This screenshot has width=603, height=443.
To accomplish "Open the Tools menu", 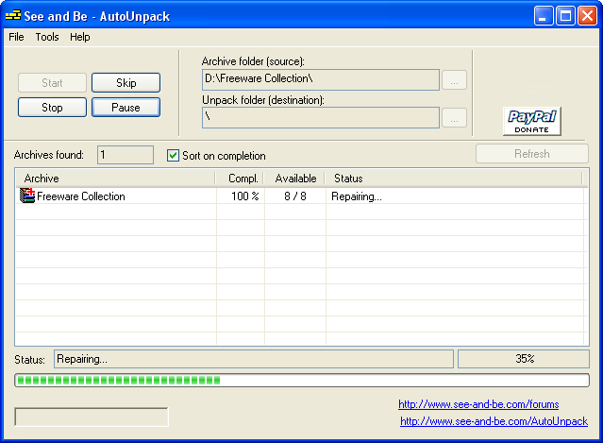I will pos(47,37).
